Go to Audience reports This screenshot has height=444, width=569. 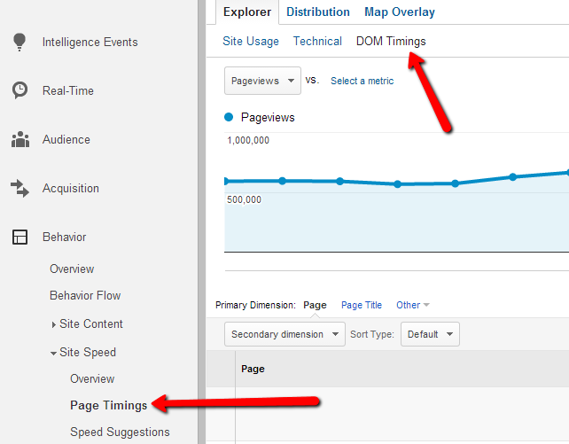coord(66,139)
